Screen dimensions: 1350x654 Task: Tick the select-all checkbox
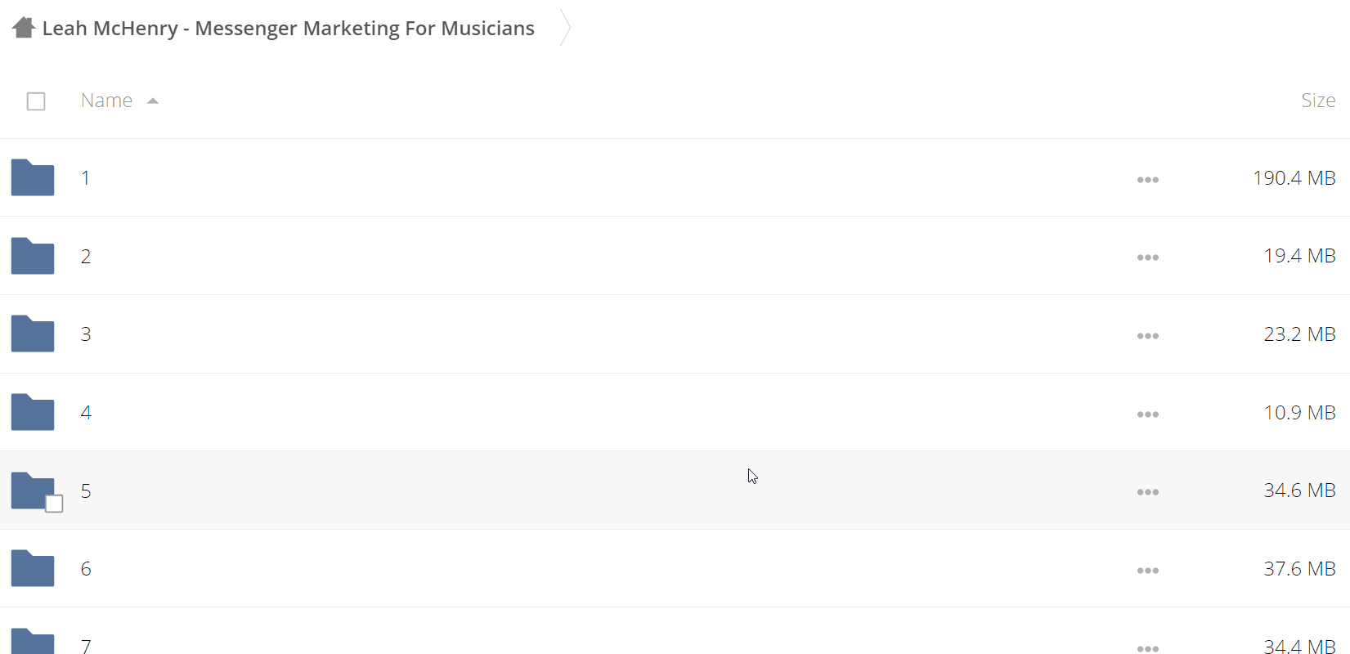pos(36,101)
